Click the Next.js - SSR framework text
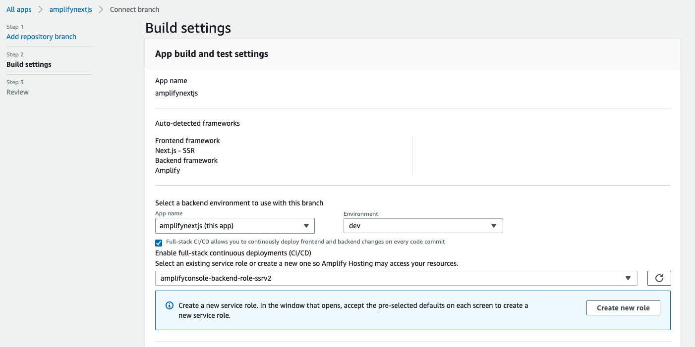 click(x=175, y=150)
